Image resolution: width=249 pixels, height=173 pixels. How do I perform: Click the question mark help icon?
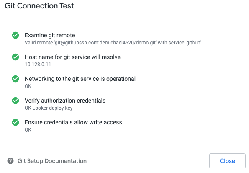(x=10, y=161)
